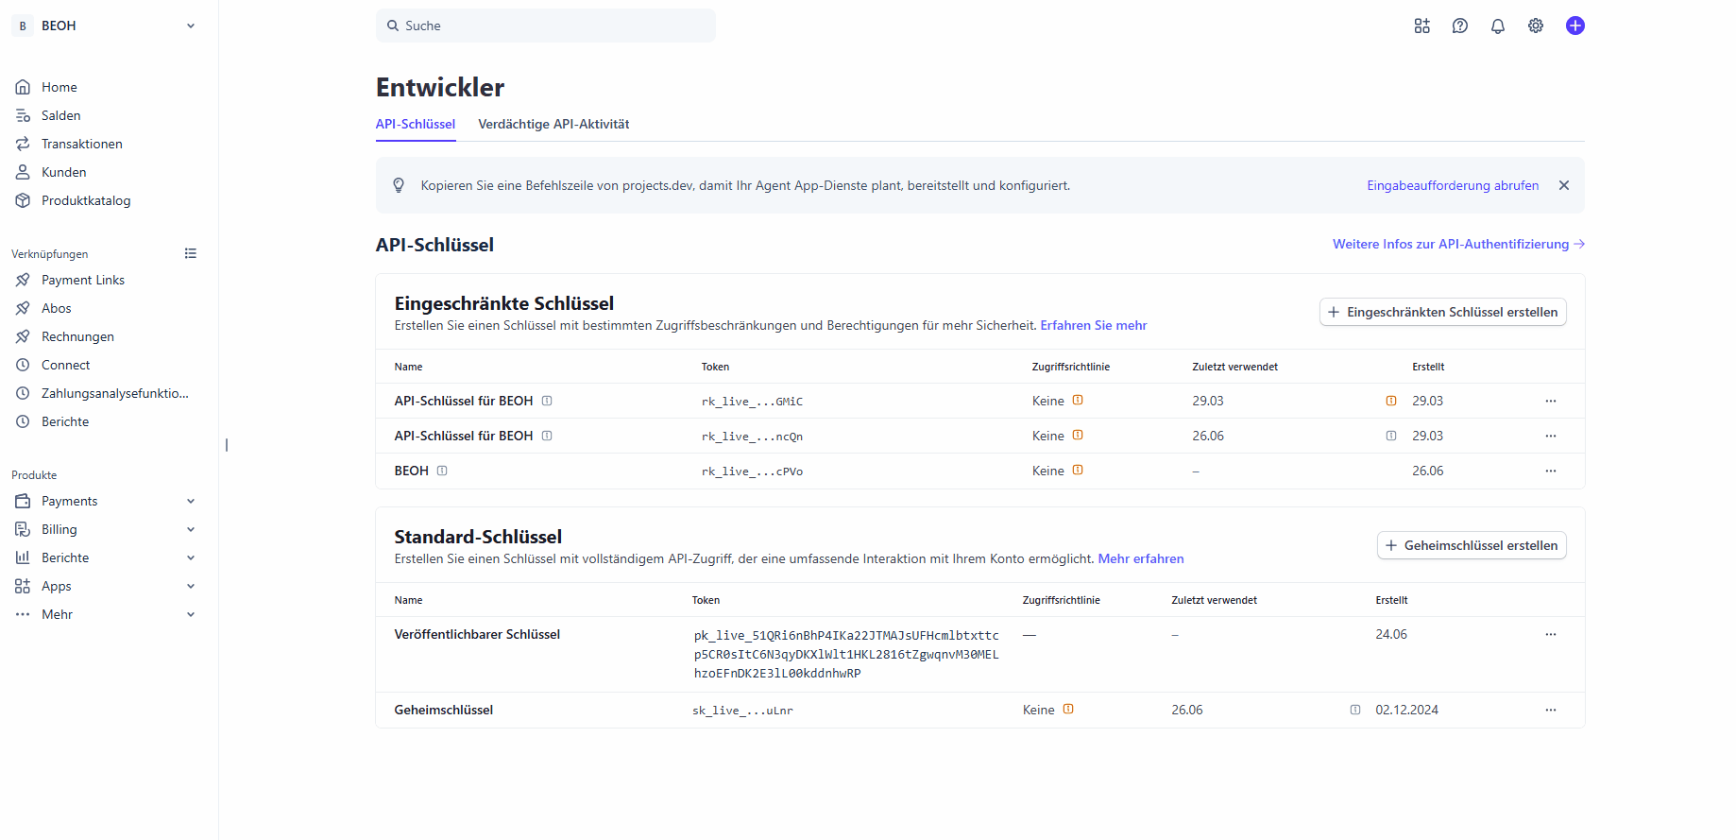Expand the Payments menu
Image resolution: width=1736 pixels, height=840 pixels.
coord(105,501)
